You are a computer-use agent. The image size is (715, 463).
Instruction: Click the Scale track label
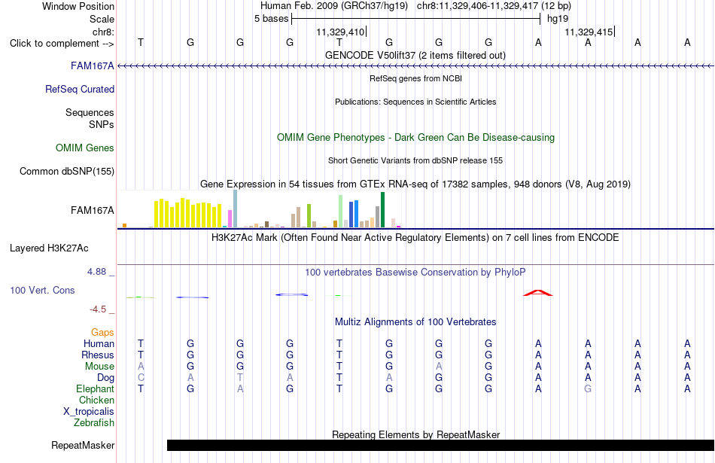tap(102, 19)
